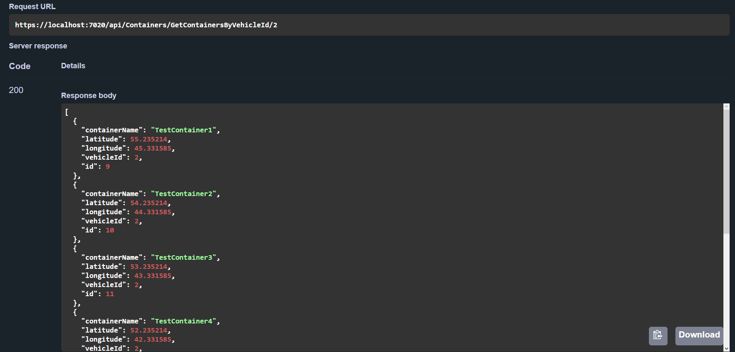
Task: Click the "TestContainer4" value
Action: tap(183, 321)
